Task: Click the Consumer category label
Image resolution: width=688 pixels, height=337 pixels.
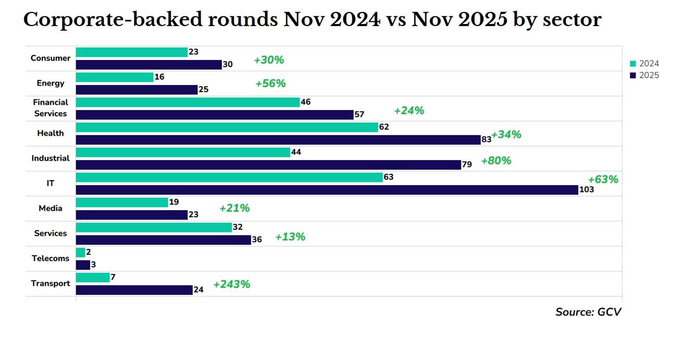Action: (51, 58)
